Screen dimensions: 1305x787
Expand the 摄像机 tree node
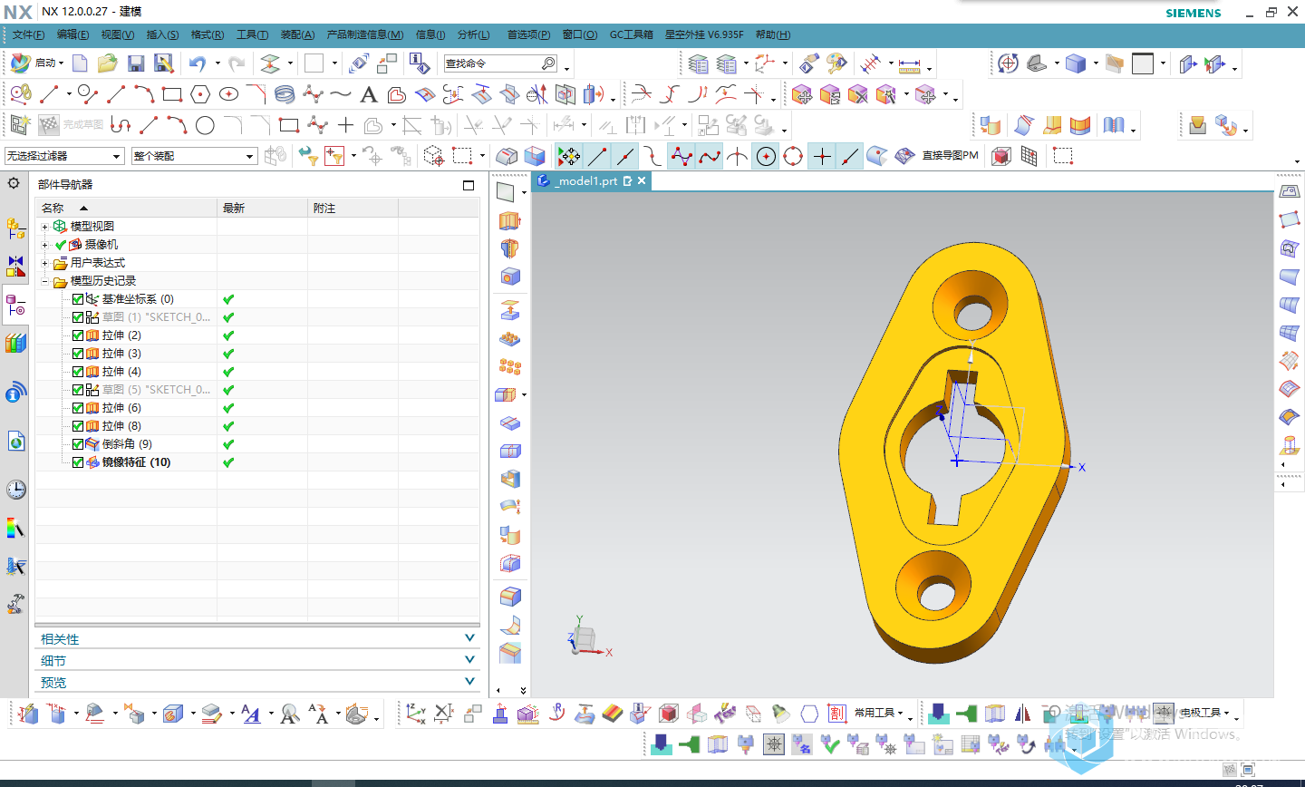[44, 245]
